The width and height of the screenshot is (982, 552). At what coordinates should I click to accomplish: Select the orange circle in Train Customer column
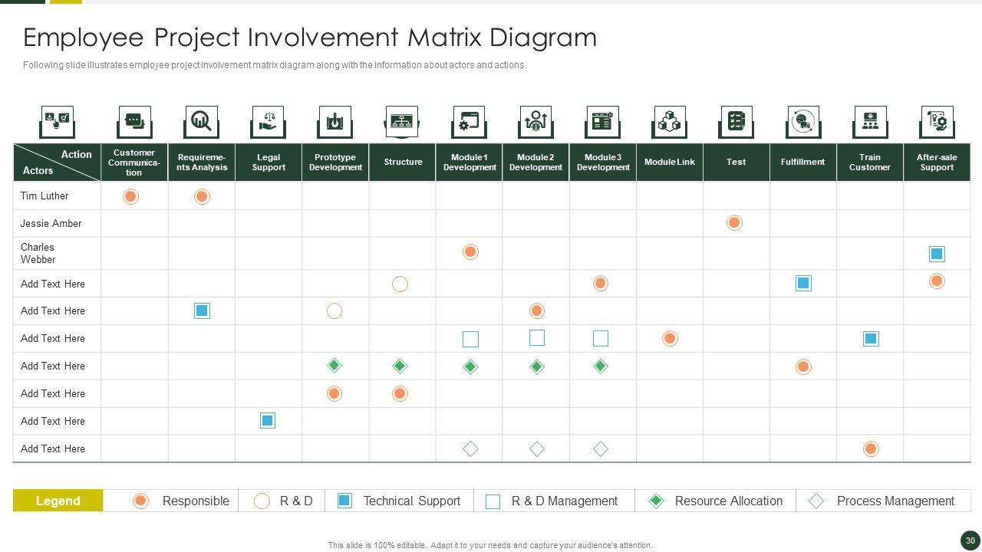point(871,449)
